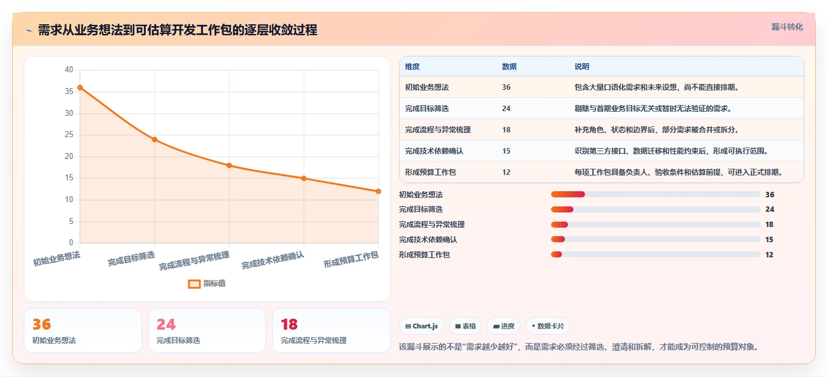This screenshot has width=828, height=377.
Task: Click the small icon before the page title
Action: click(x=29, y=30)
